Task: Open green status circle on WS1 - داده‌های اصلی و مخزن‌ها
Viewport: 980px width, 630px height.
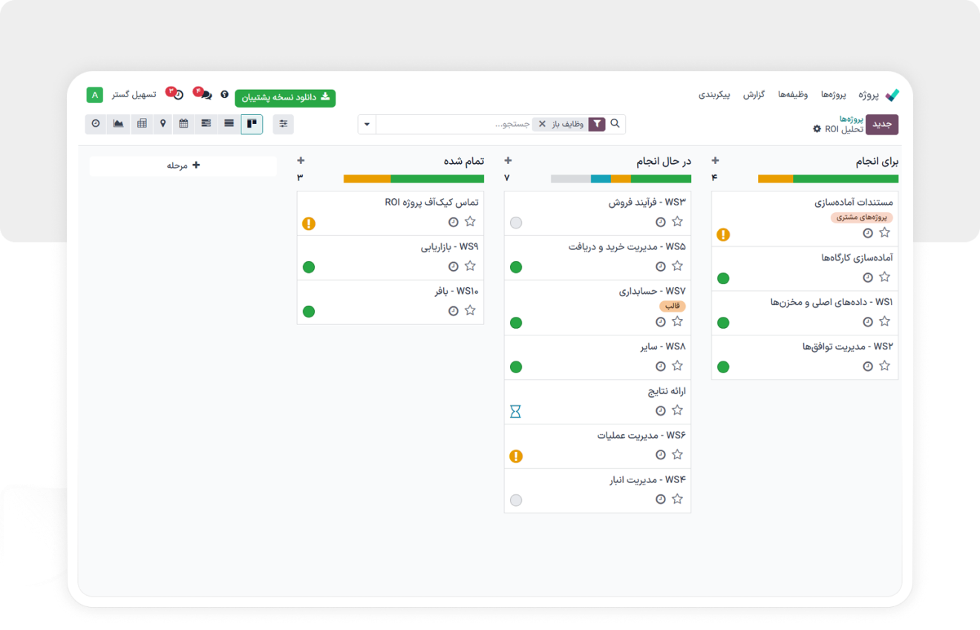Action: 723,323
